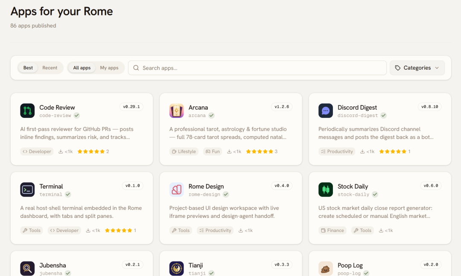The width and height of the screenshot is (461, 276).
Task: Click version badge v1.2.6
Action: [282, 107]
